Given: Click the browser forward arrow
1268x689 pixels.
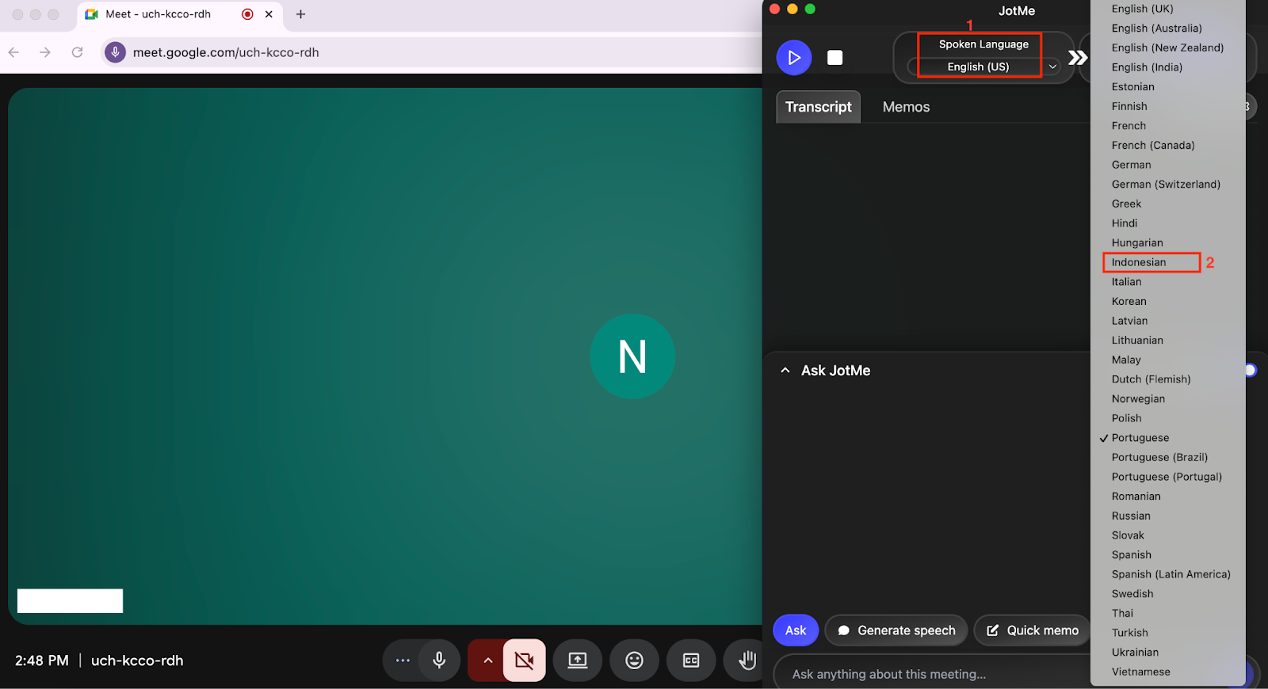Looking at the screenshot, I should [x=45, y=52].
